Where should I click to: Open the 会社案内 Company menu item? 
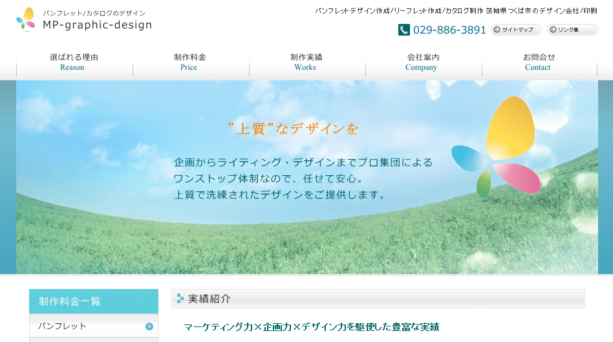coord(422,62)
